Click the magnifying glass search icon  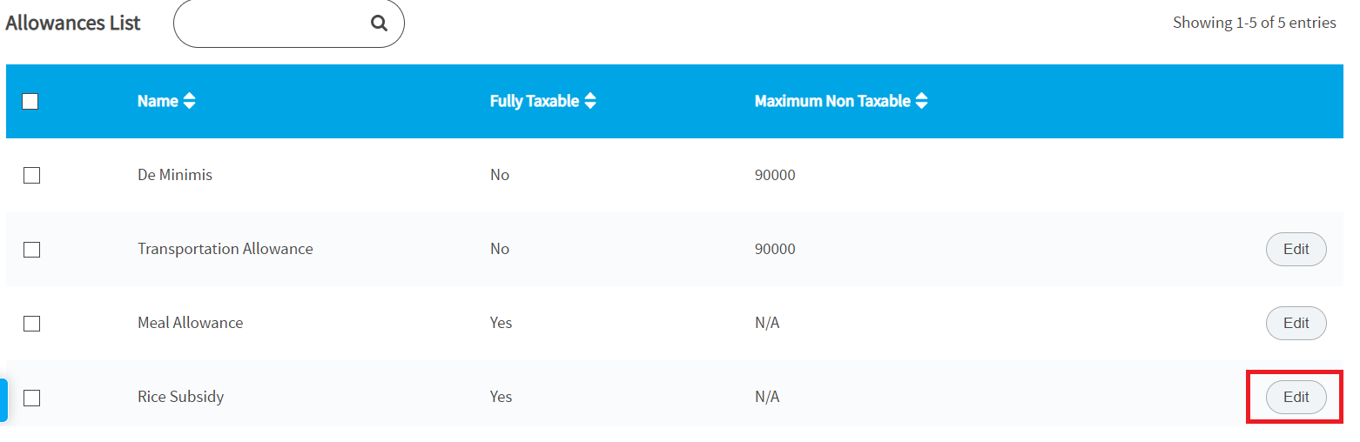point(379,23)
